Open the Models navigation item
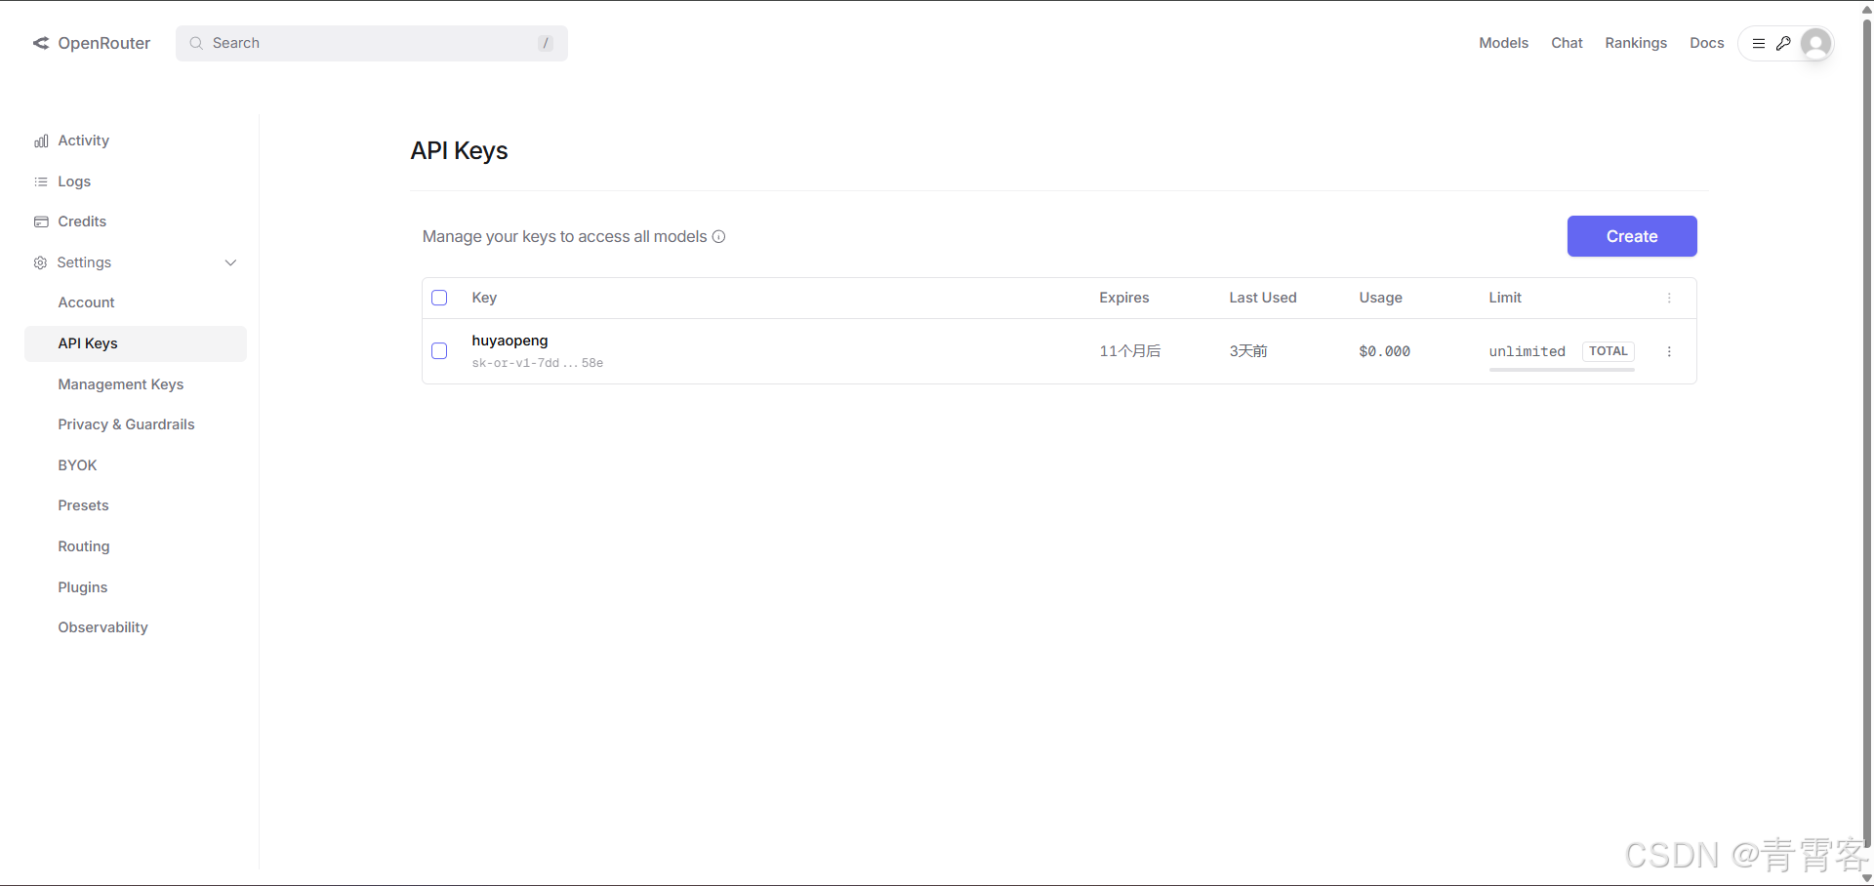Viewport: 1874px width, 886px height. pyautogui.click(x=1503, y=43)
